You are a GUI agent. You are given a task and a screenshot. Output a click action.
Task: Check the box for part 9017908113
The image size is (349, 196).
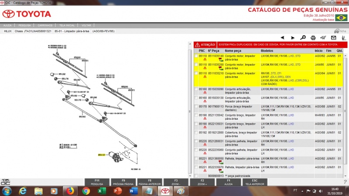(196, 106)
